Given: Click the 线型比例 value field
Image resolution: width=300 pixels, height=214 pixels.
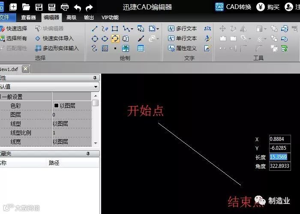Looking at the screenshot, I should (72, 133).
